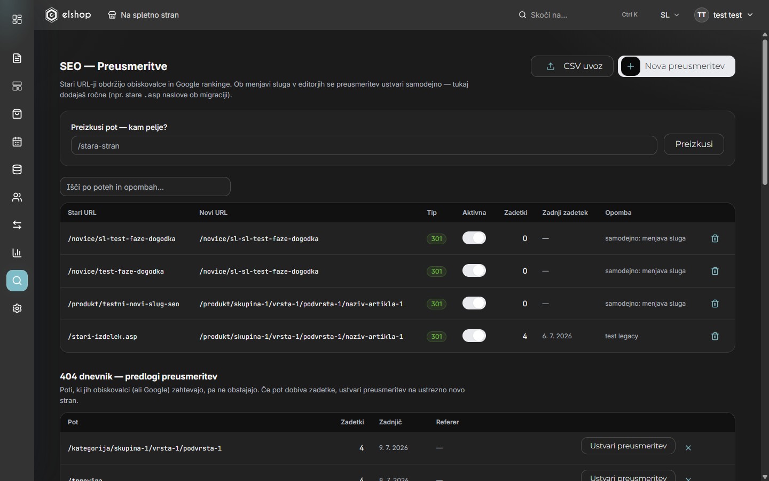Click the CSV uvoz button
Image resolution: width=769 pixels, height=481 pixels.
click(x=572, y=66)
